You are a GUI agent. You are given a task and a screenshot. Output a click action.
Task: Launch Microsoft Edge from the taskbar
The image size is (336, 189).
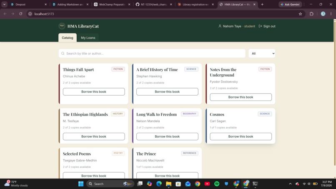click(159, 184)
